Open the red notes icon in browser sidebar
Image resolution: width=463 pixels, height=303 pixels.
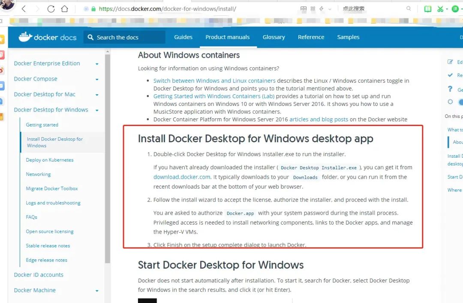2,55
